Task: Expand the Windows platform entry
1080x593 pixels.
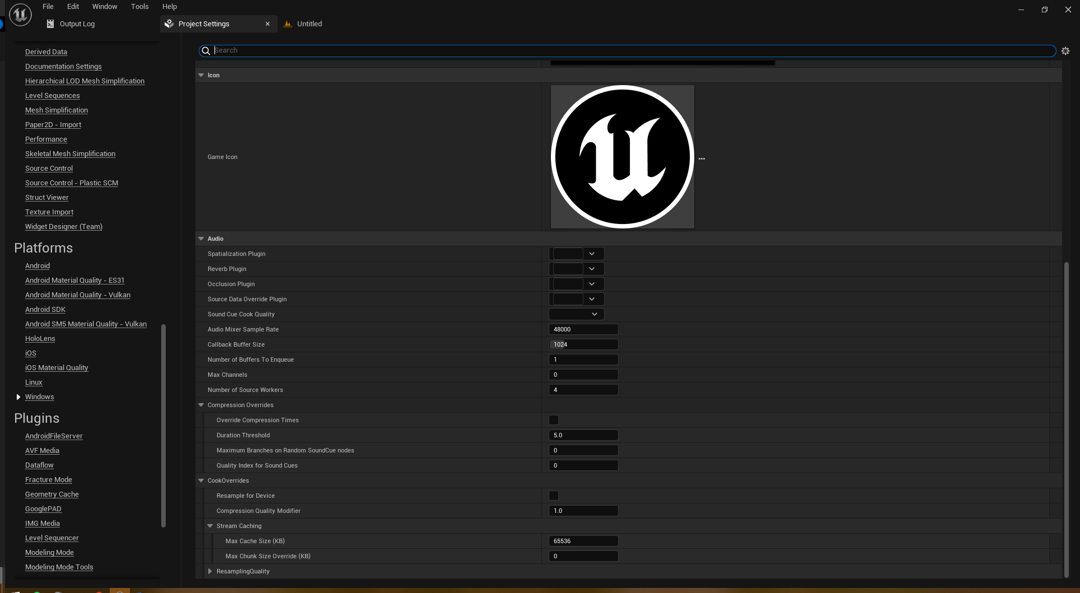Action: 18,397
